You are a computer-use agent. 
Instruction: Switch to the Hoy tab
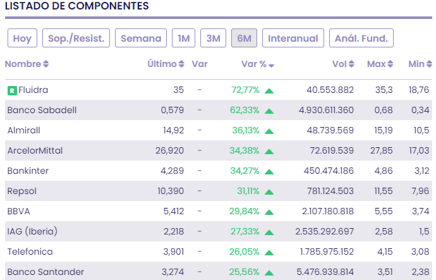[22, 38]
